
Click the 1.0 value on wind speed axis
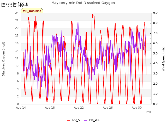(x=155, y=94)
